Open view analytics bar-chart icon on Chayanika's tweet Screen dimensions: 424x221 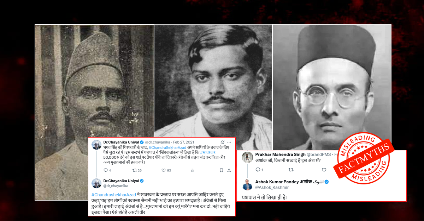pos(193,170)
